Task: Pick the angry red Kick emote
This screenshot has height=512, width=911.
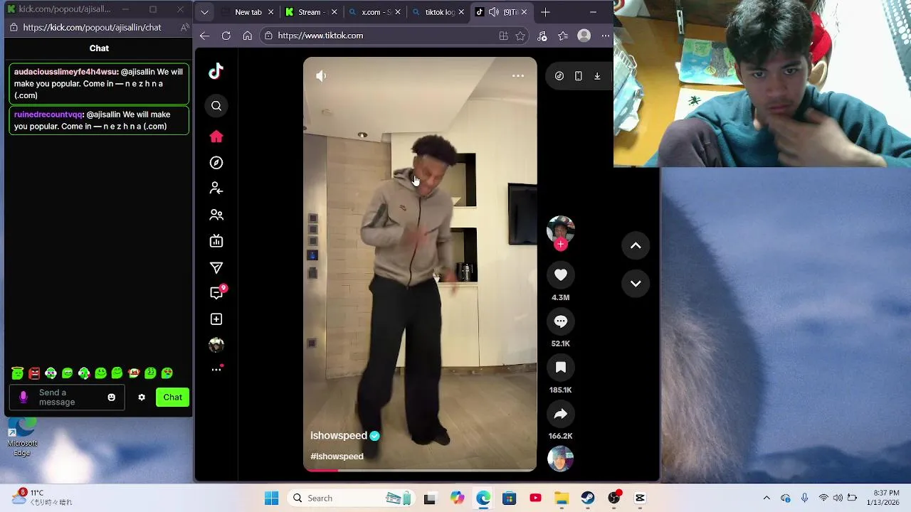Action: pos(34,373)
